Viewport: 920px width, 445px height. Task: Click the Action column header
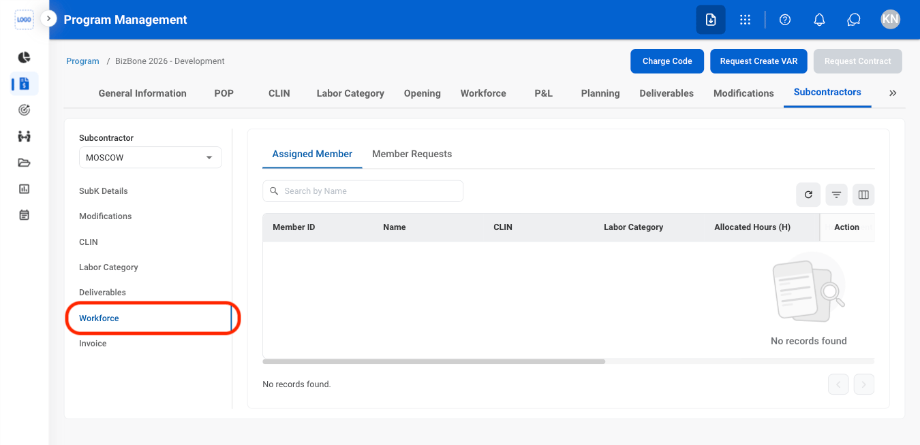847,227
